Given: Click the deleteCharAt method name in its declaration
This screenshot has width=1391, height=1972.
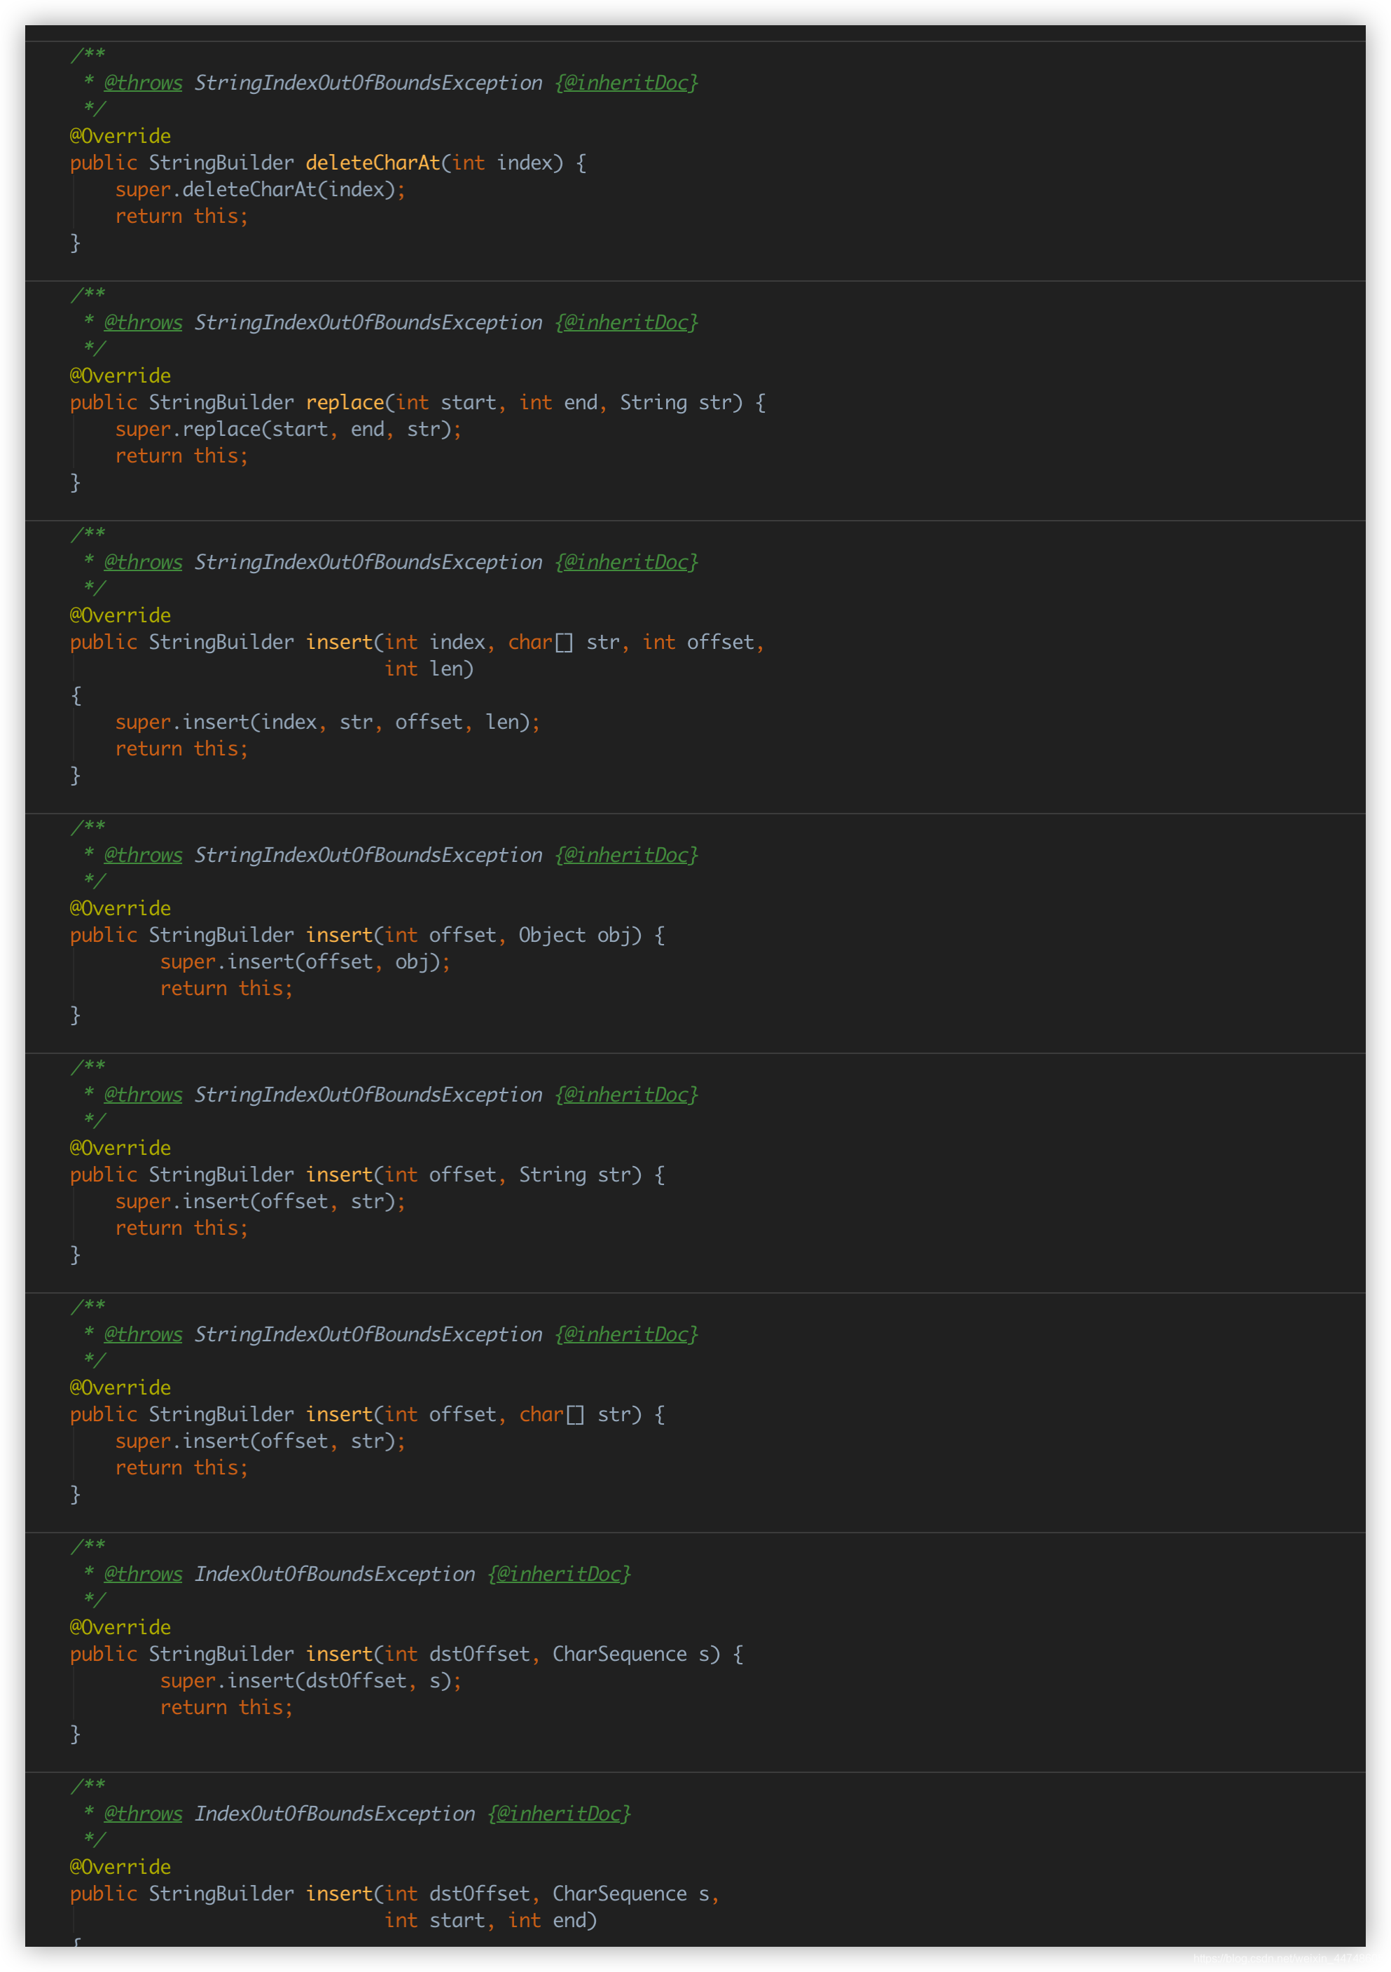Looking at the screenshot, I should (373, 163).
